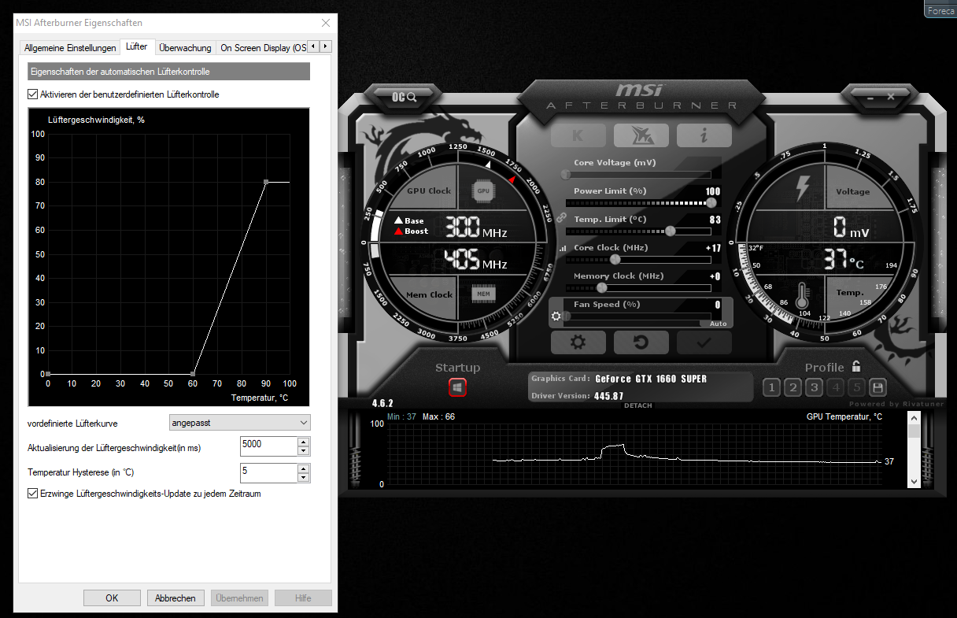Select profile slot 5
The width and height of the screenshot is (957, 618).
pos(857,387)
